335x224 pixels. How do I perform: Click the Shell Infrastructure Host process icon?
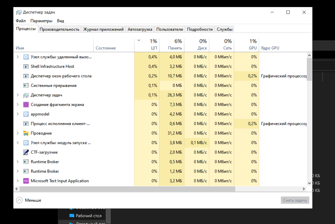pos(26,66)
